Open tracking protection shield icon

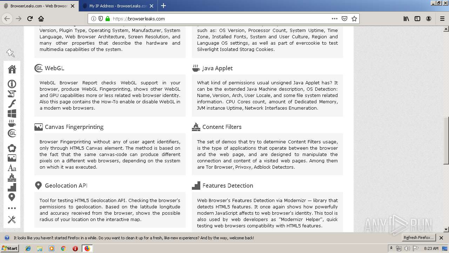point(101,19)
